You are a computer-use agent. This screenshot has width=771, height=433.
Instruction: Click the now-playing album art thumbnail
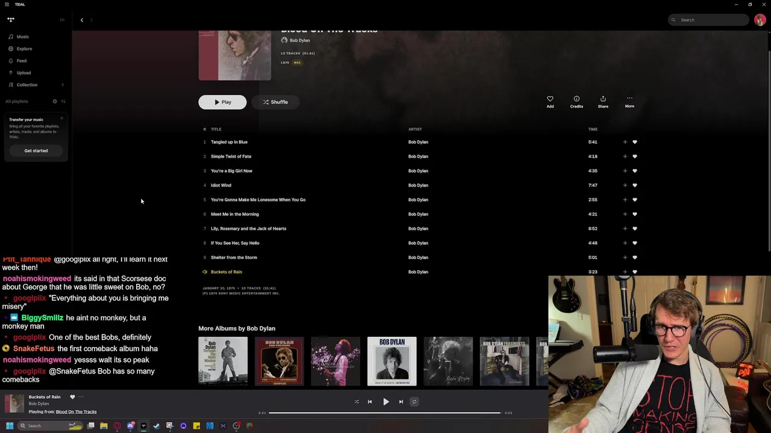tap(14, 404)
